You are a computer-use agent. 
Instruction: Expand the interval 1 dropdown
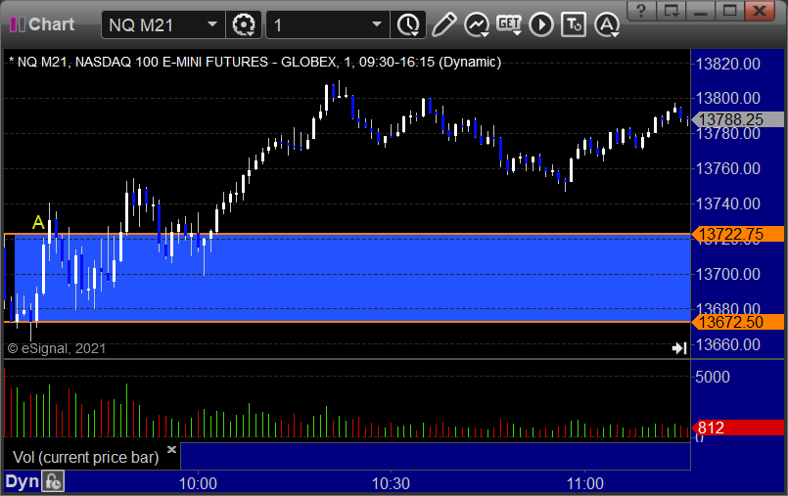coord(377,24)
